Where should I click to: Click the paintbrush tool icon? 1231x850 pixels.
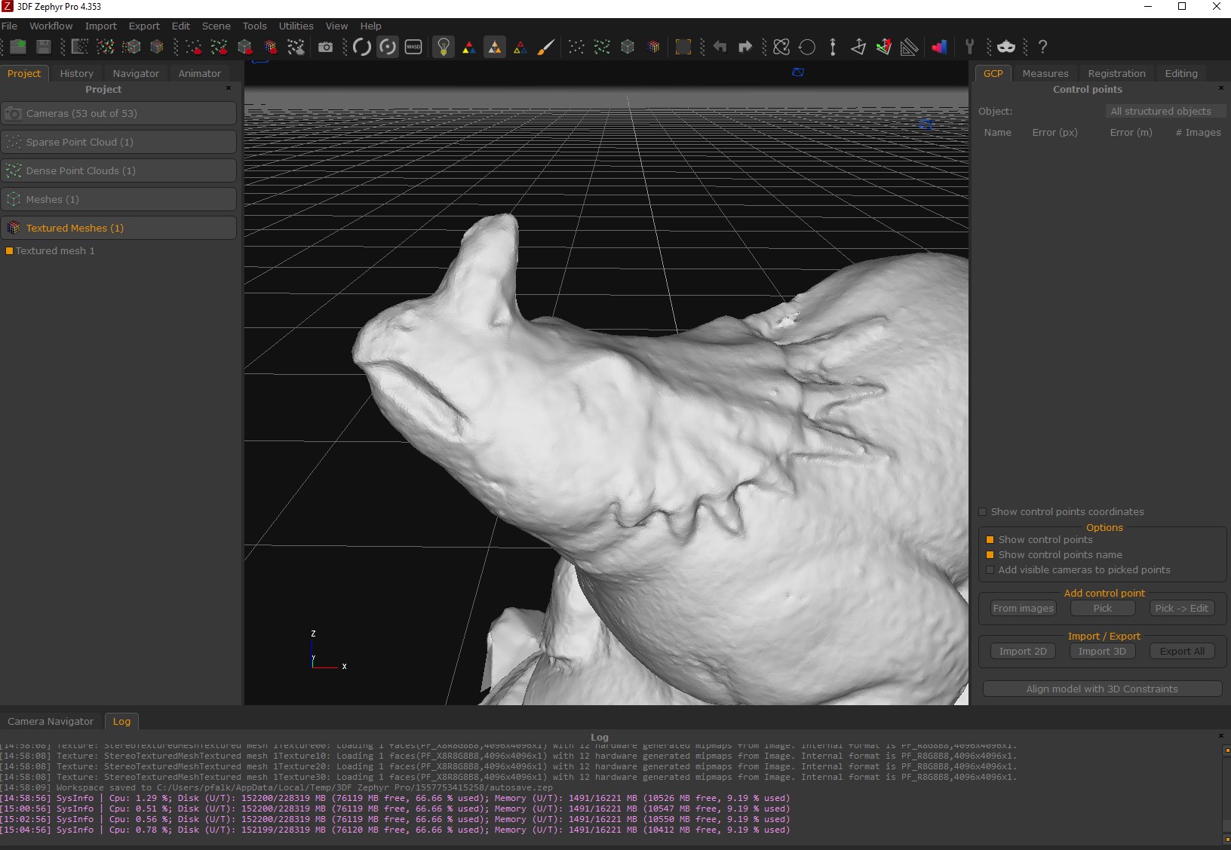546,47
